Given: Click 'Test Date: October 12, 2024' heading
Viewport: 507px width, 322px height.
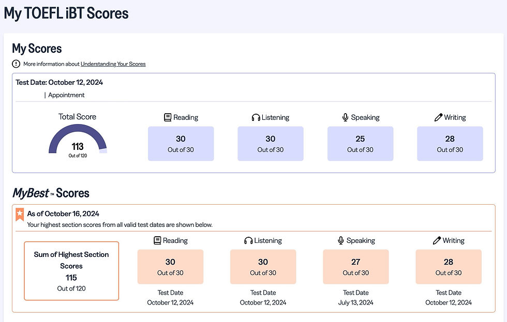Looking at the screenshot, I should [x=59, y=82].
